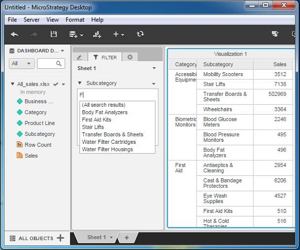The image size is (300, 250).
Task: Switch to the Filter tab
Action: (105, 57)
